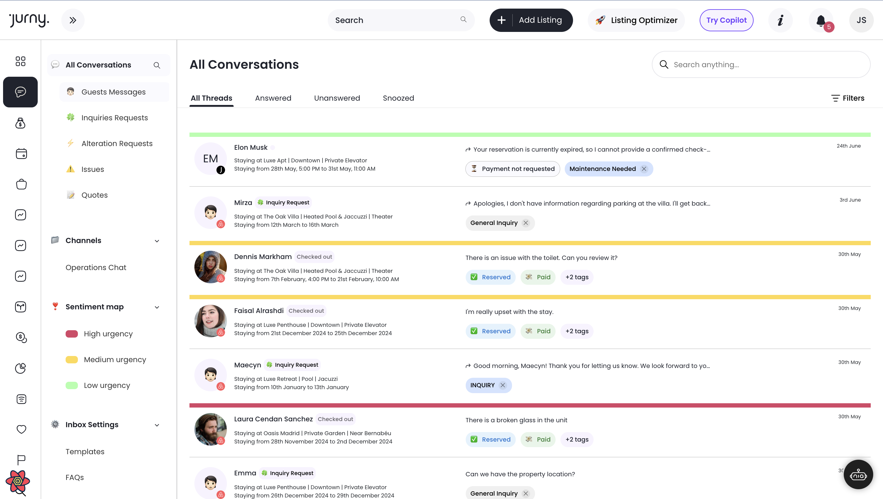The height and width of the screenshot is (499, 883).
Task: Open the dashboard grid icon
Action: coord(21,61)
